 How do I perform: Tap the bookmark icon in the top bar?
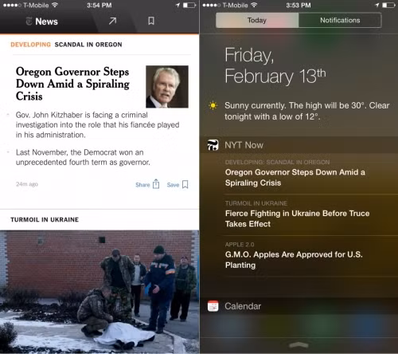pos(151,21)
